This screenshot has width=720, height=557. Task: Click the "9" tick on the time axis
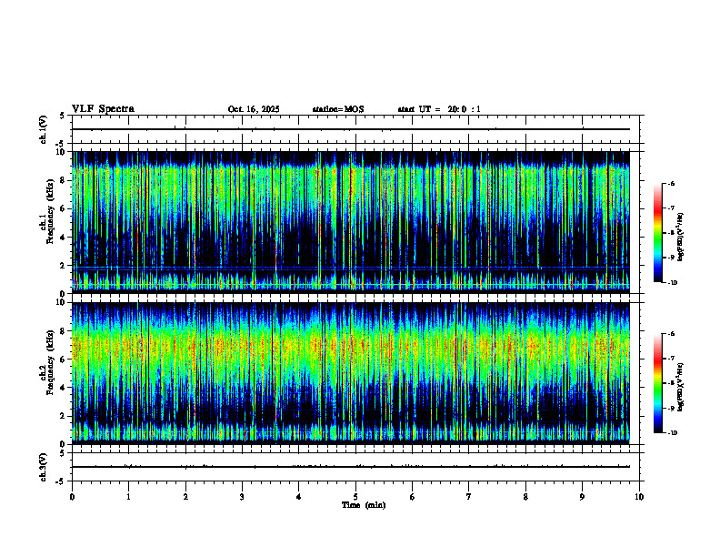pos(582,497)
